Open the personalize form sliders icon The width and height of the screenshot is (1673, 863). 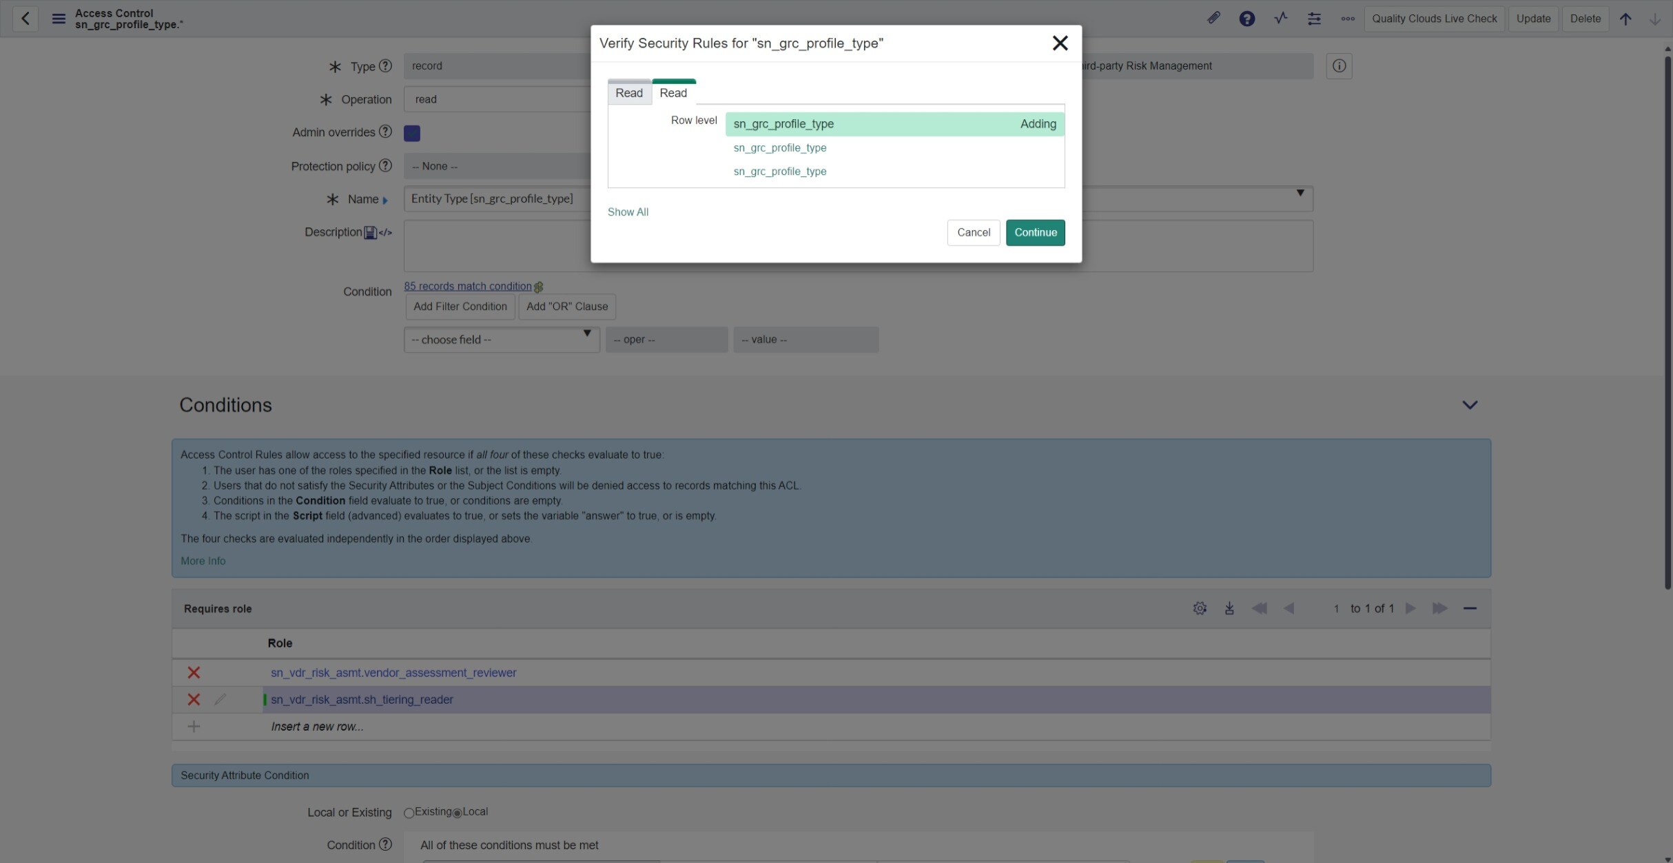(1314, 19)
